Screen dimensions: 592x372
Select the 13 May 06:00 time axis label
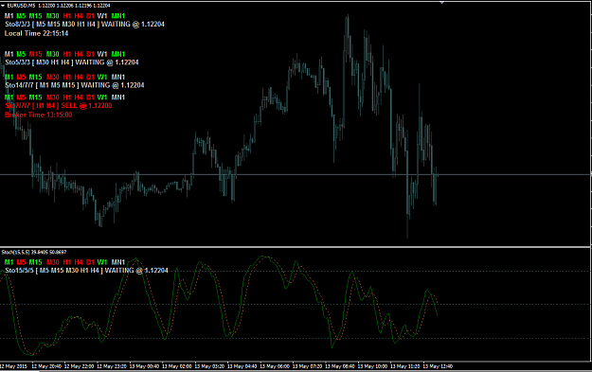pos(275,366)
